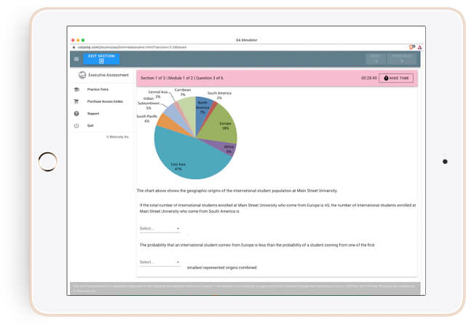Open the hamburger menu icon
466x325 pixels.
click(76, 59)
